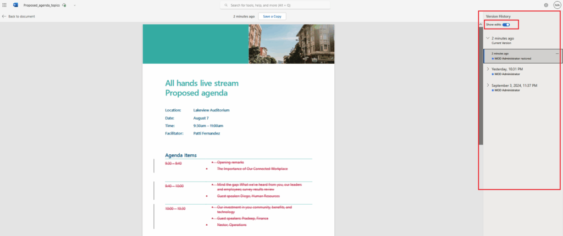
Task: Click the Proposed_agenda_topics file name
Action: click(42, 5)
